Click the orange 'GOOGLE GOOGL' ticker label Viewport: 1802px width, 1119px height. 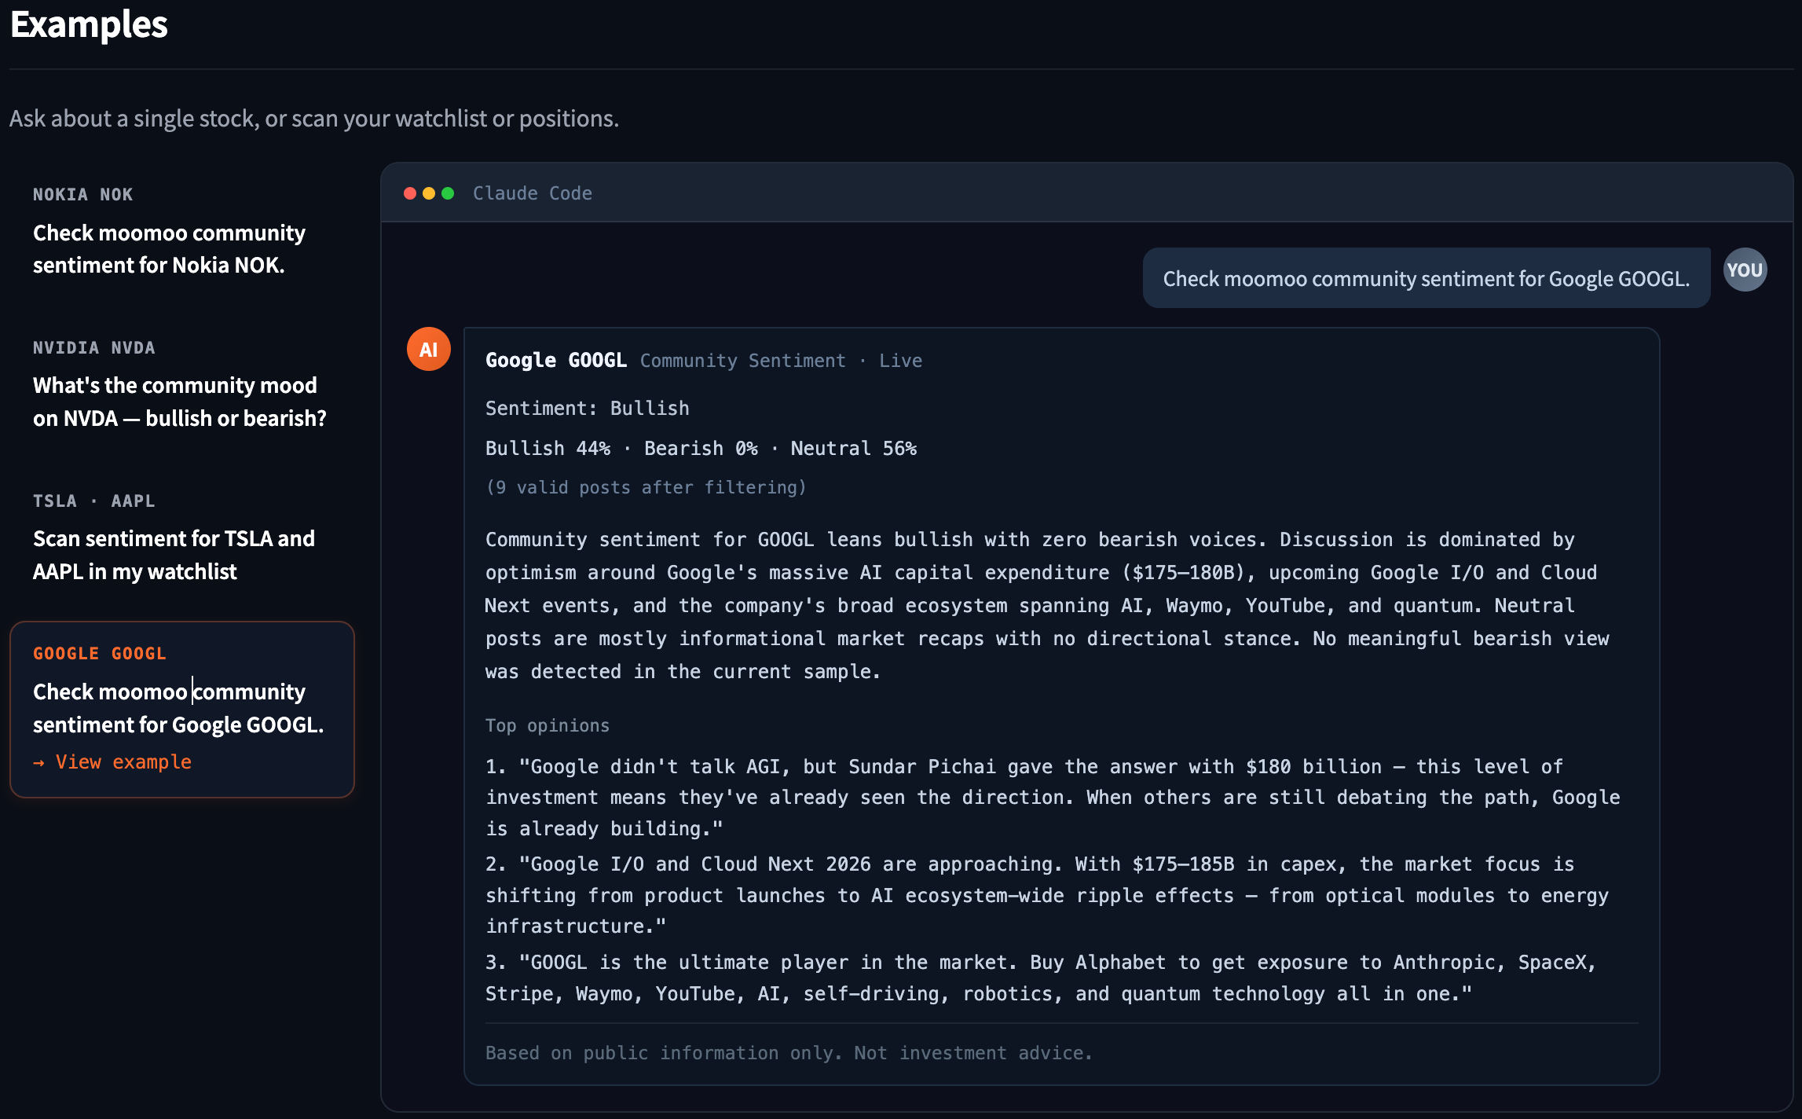point(100,654)
